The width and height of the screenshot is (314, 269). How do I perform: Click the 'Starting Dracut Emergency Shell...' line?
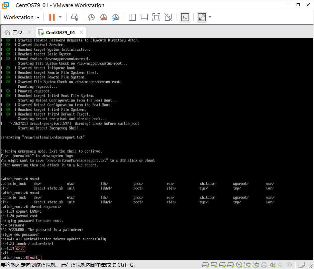pyautogui.click(x=51, y=128)
